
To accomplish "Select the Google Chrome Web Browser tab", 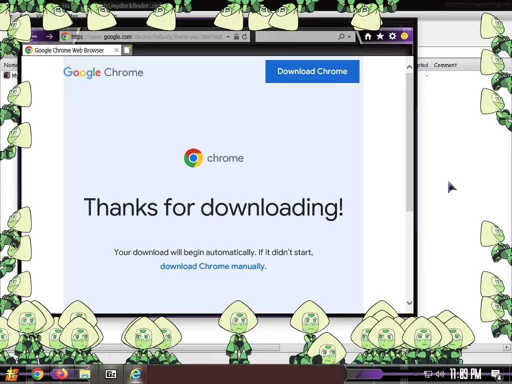I will pyautogui.click(x=72, y=50).
